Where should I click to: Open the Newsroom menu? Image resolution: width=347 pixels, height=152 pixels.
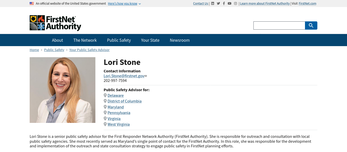180,40
